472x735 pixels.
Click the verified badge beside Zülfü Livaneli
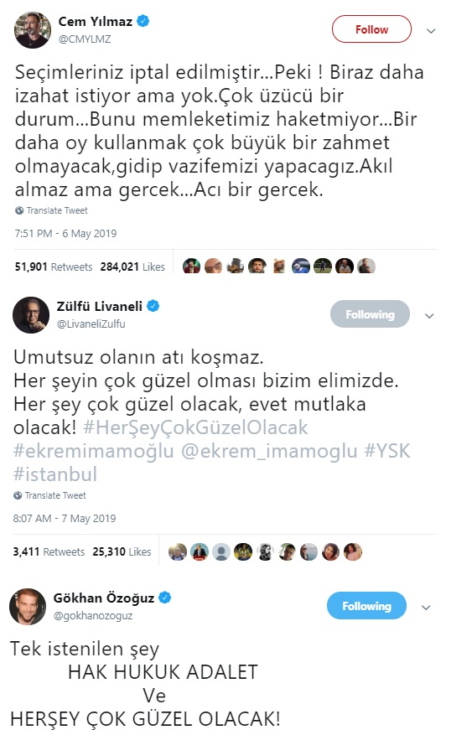(153, 306)
